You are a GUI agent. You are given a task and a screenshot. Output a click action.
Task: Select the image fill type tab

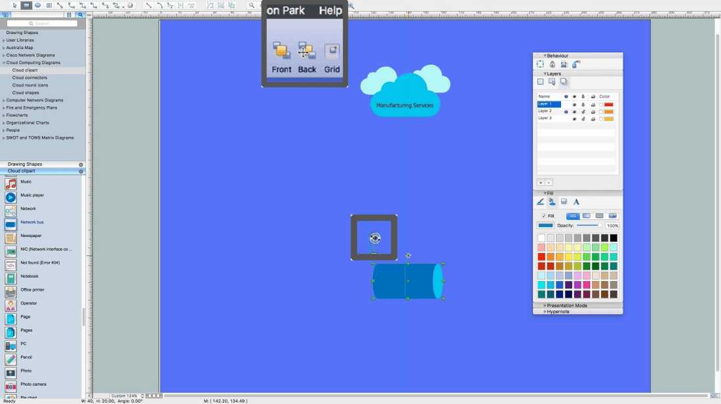tap(612, 216)
